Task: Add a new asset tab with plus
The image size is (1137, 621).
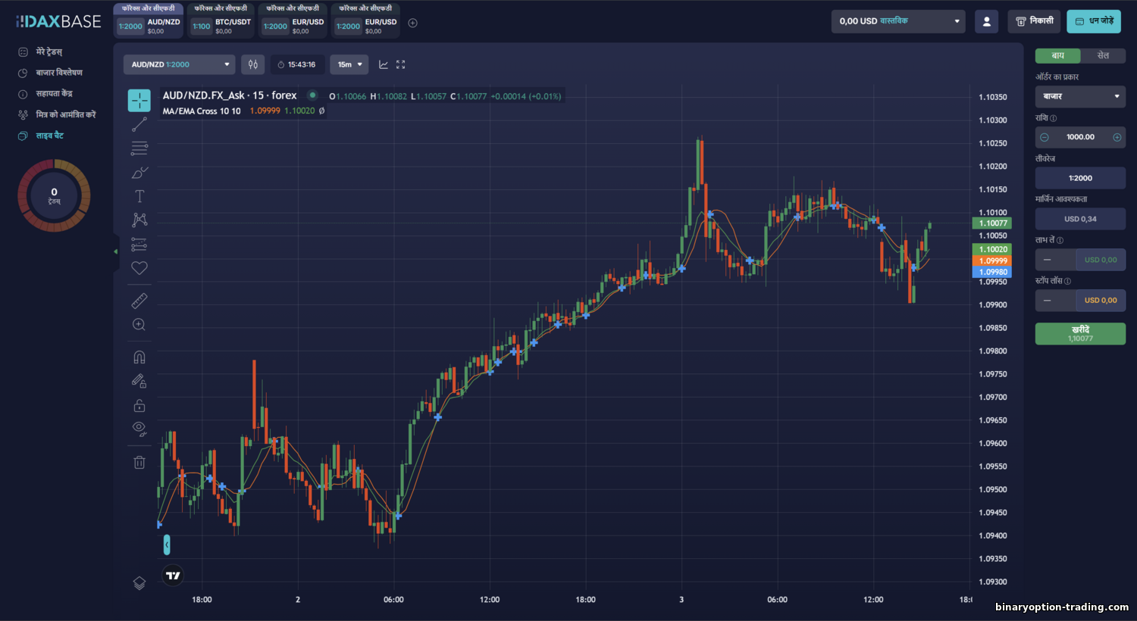Action: point(413,23)
